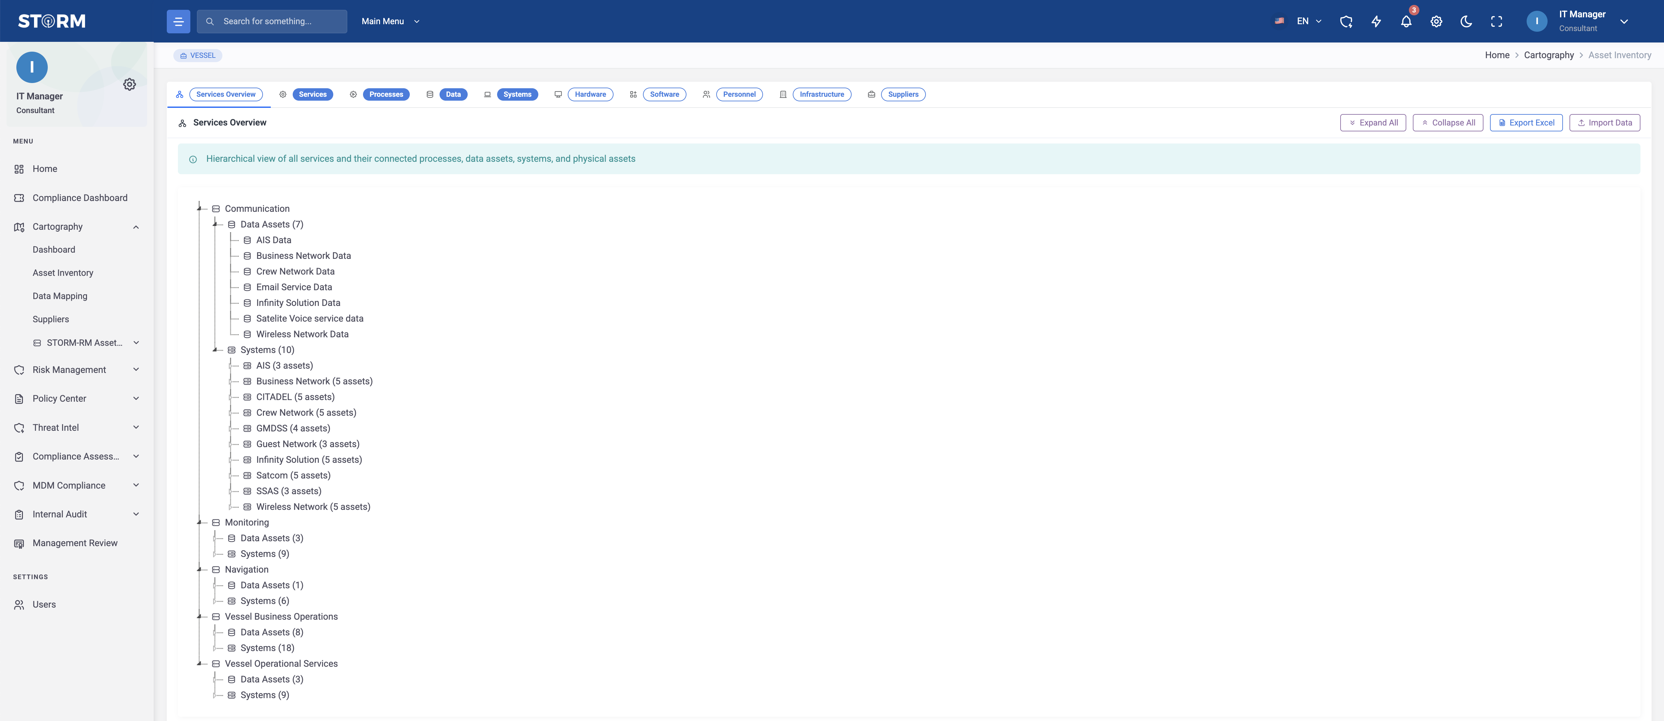Collapse the Communication tree node

pos(199,208)
